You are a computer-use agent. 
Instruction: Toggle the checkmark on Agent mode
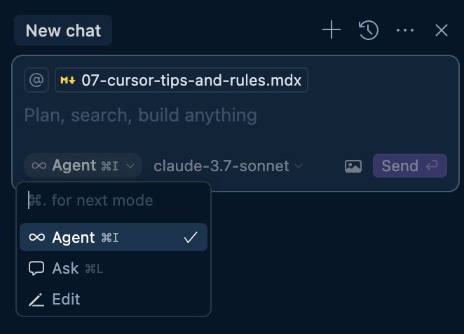tap(191, 237)
